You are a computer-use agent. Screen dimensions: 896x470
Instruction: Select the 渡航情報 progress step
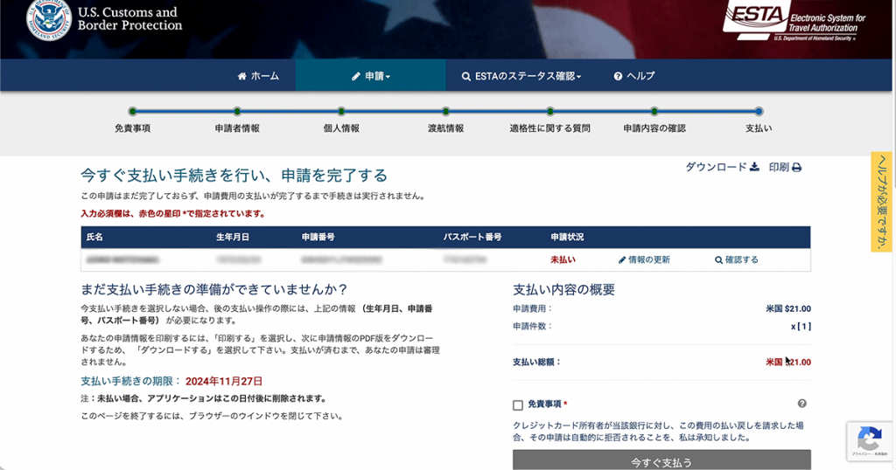(445, 112)
